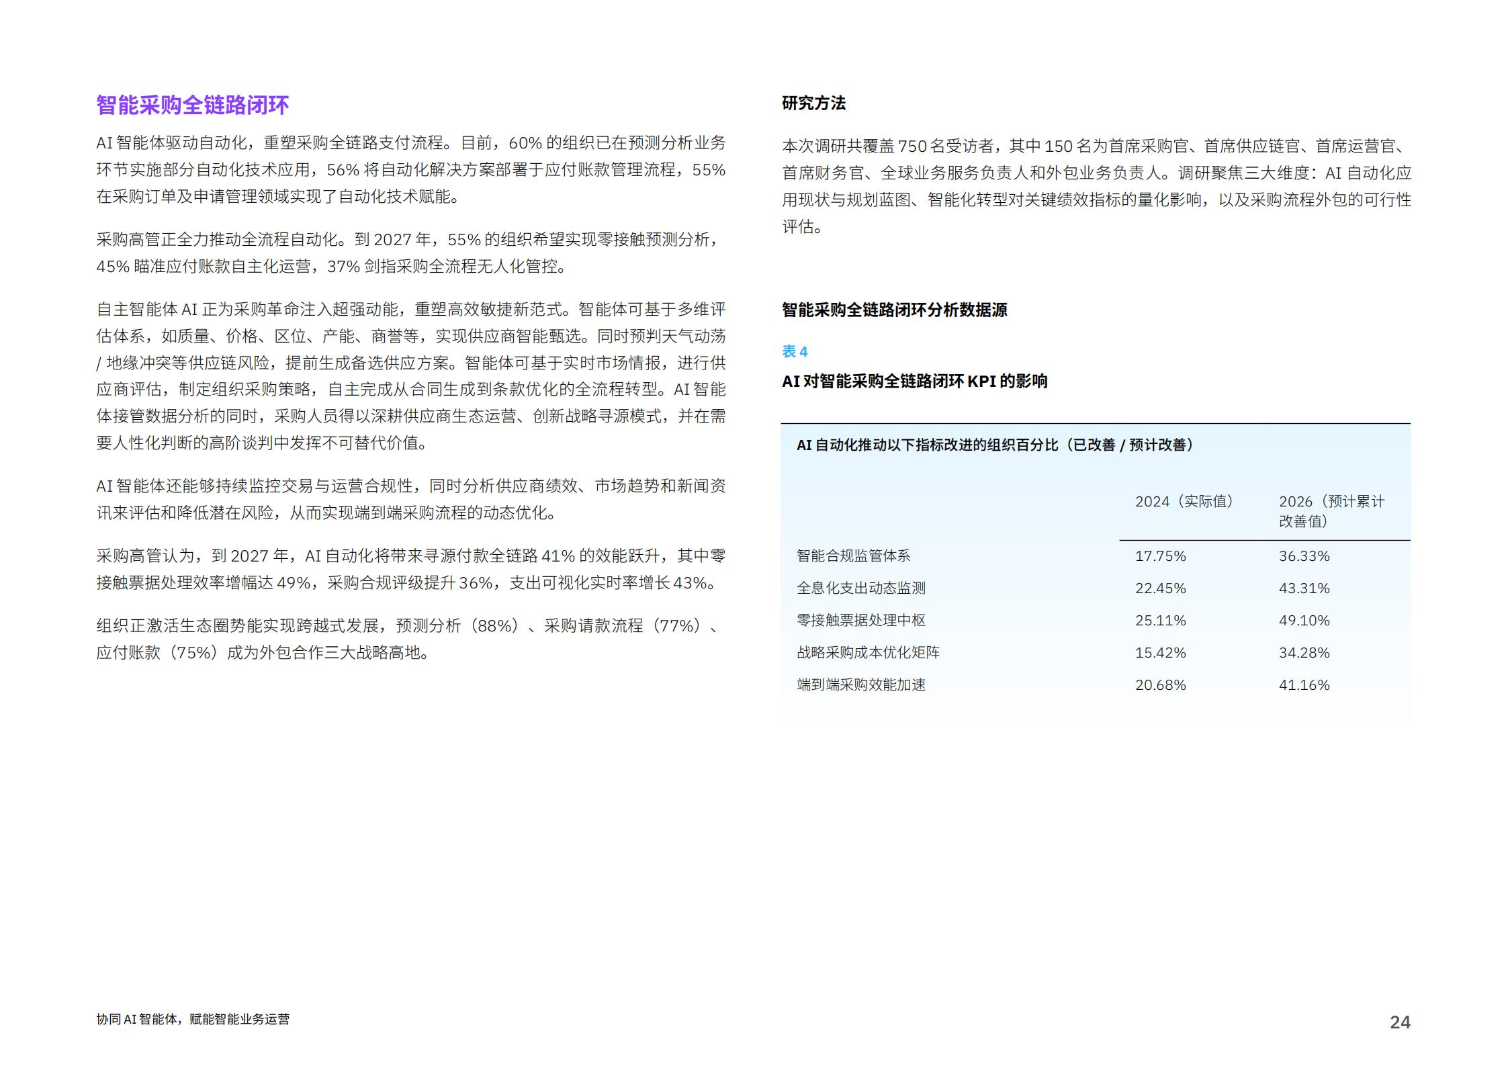Click the table title AI 对智能采购全链路闭环 KPI 的影响
This screenshot has width=1508, height=1066.
point(914,382)
